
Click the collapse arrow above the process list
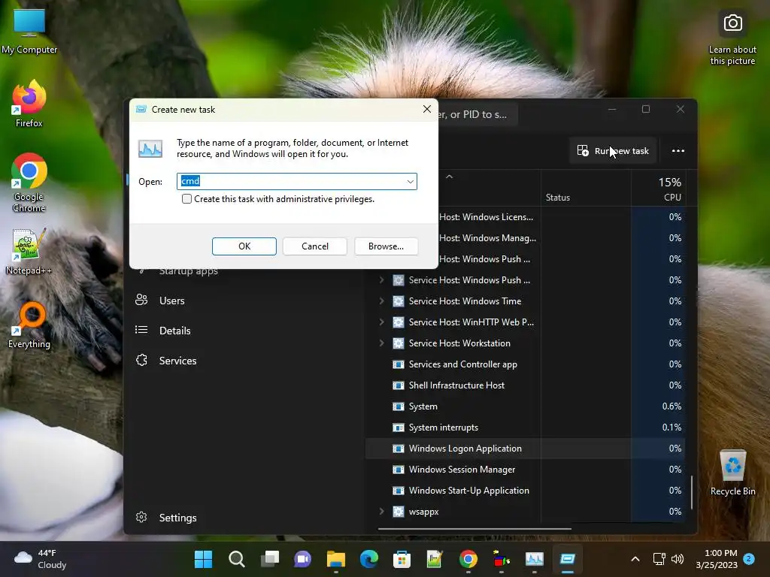[x=450, y=177]
